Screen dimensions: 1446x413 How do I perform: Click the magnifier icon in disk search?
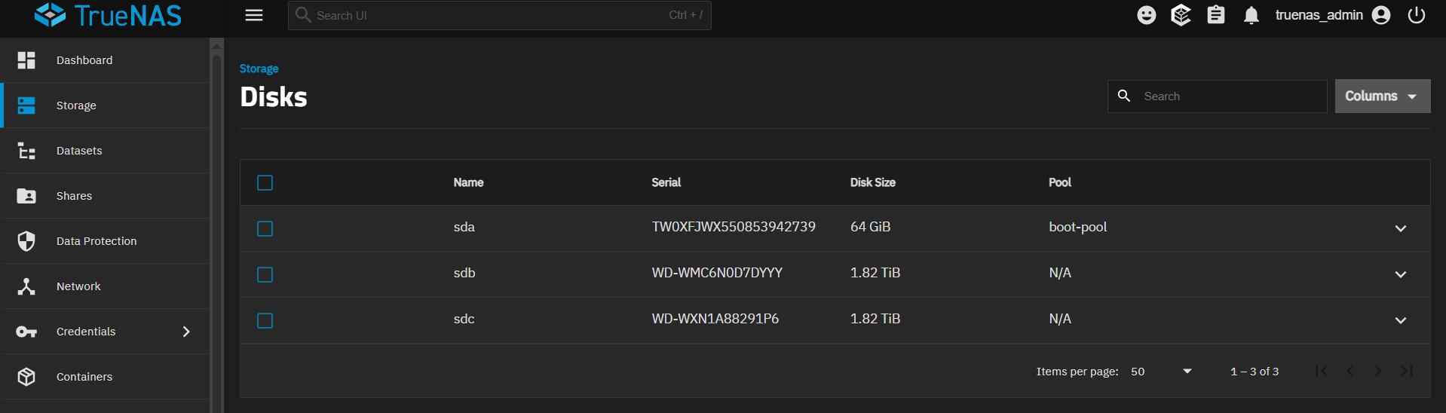[1124, 96]
